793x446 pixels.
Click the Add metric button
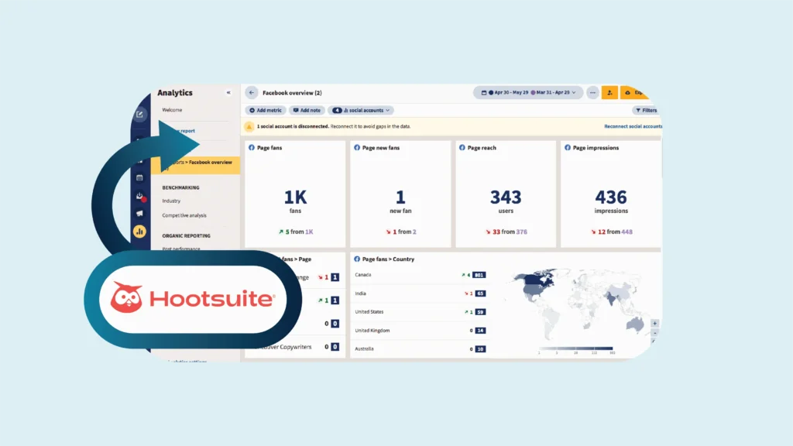pos(266,111)
